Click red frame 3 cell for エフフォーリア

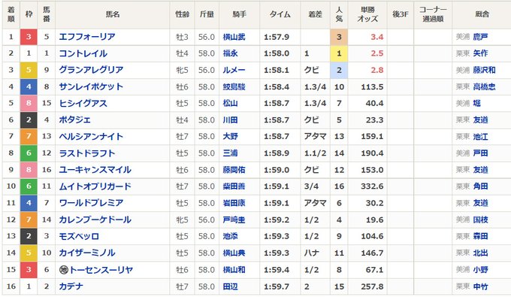pyautogui.click(x=29, y=37)
